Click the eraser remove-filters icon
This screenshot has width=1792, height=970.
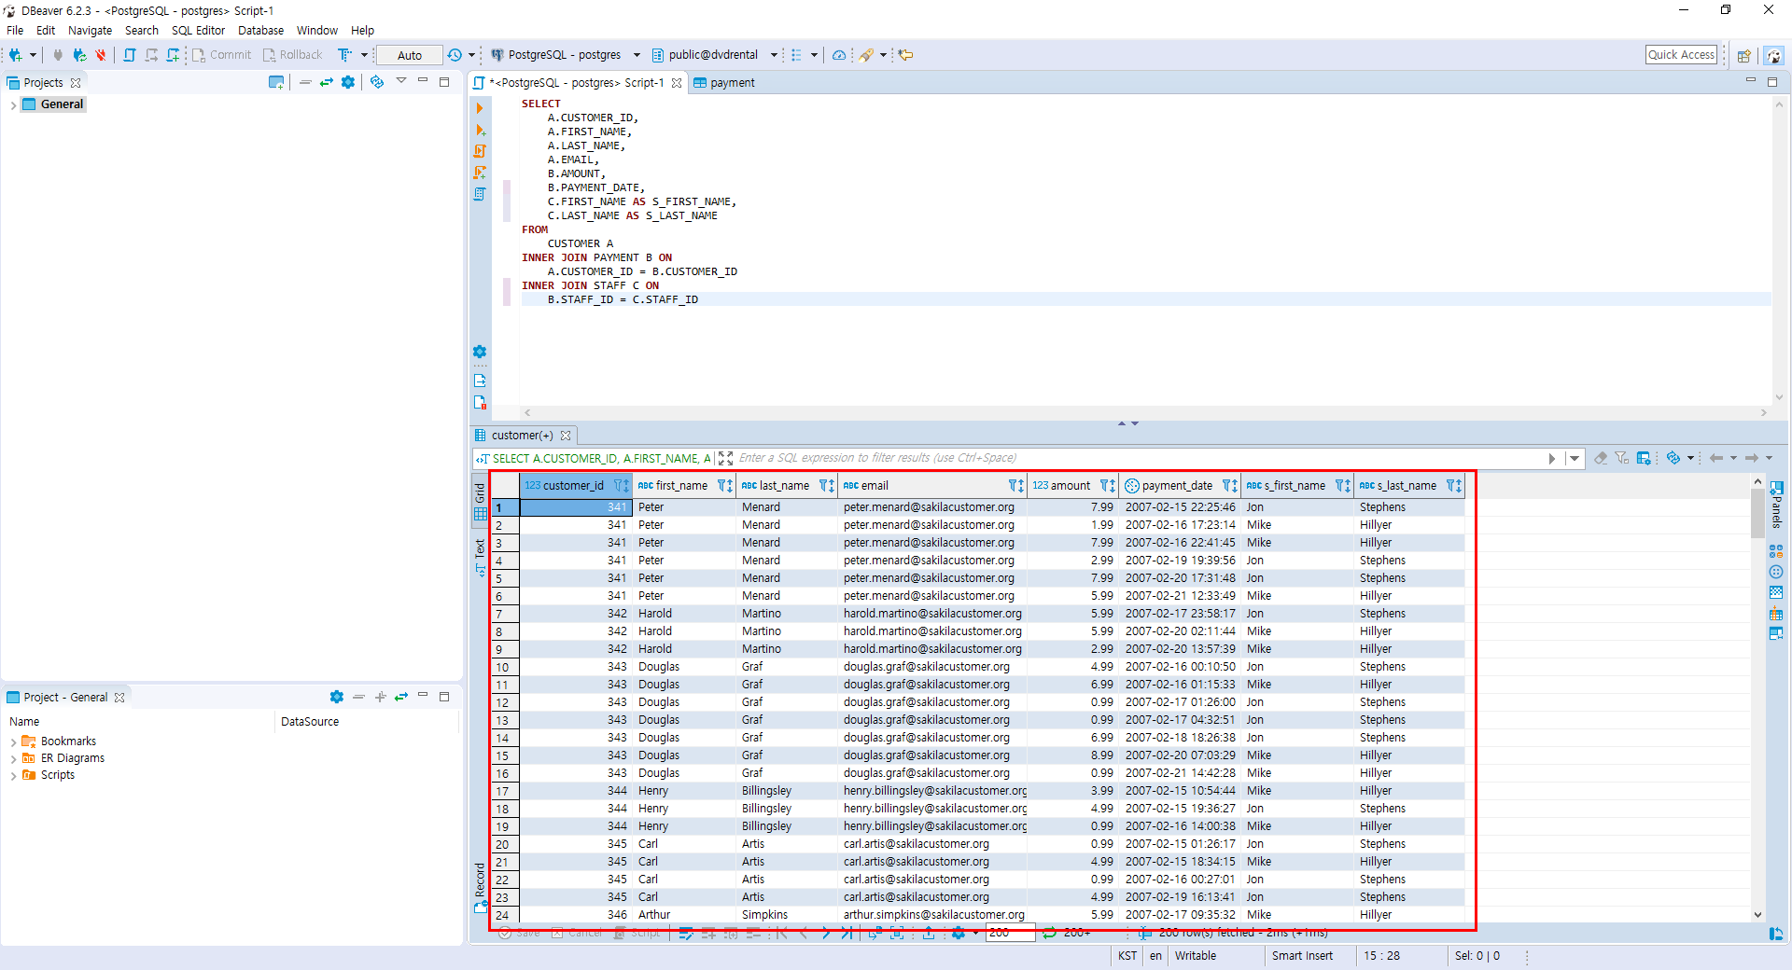click(1601, 458)
